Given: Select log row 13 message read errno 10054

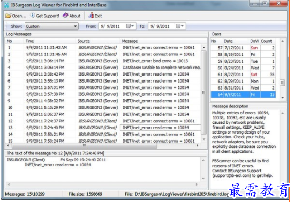Looking at the screenshot, I should click(160, 128).
